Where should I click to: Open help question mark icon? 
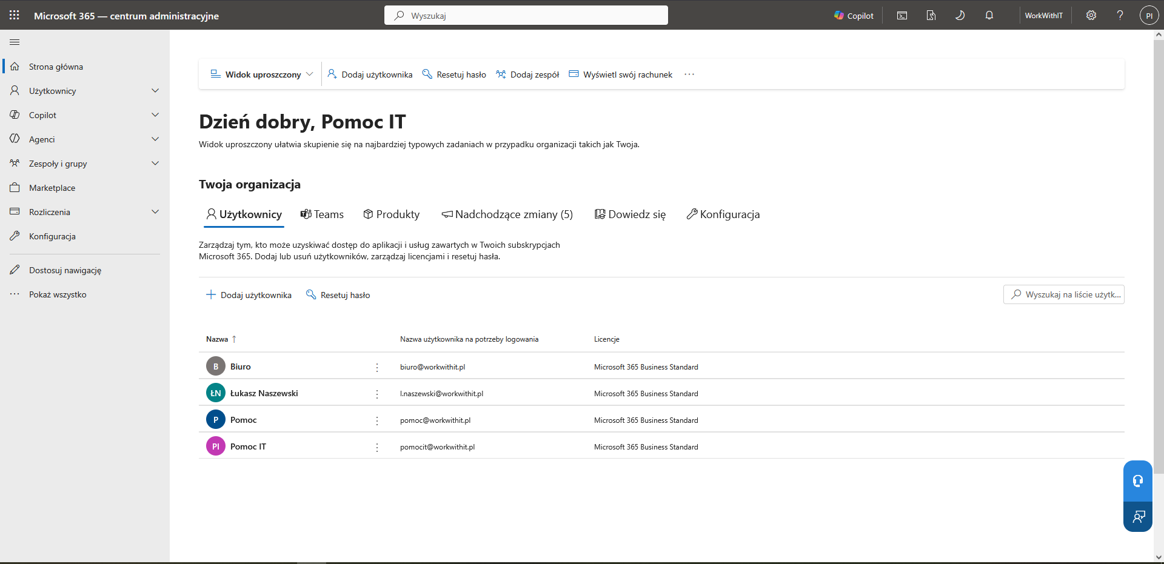pos(1120,16)
